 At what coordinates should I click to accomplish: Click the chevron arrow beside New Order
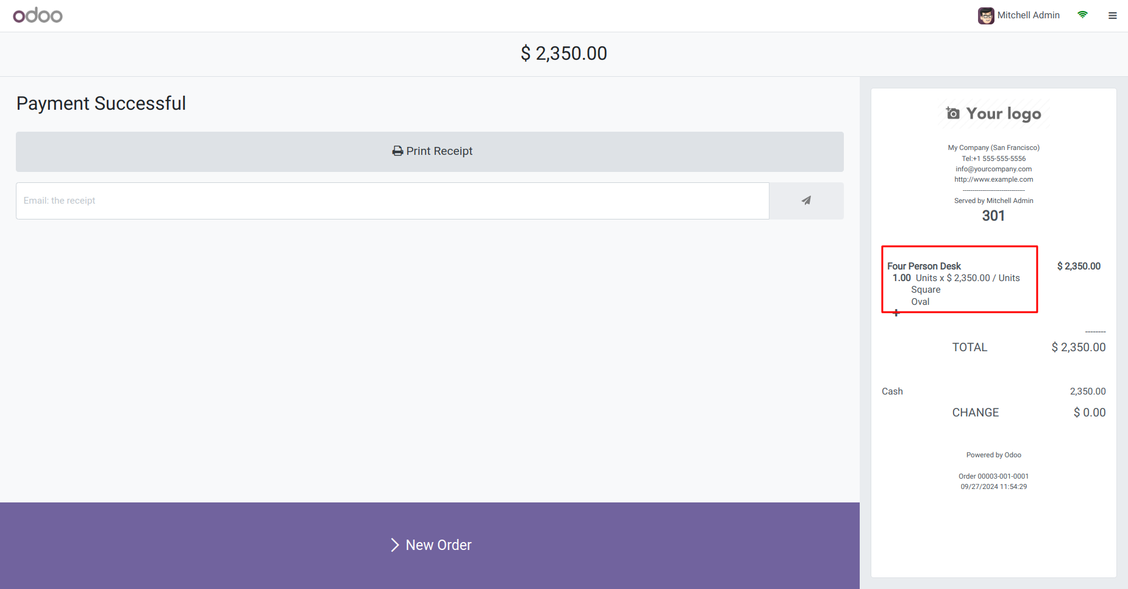tap(394, 545)
